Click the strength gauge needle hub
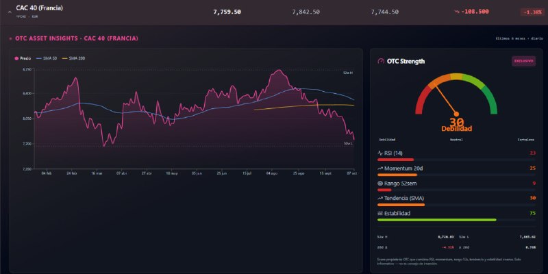This screenshot has height=274, width=548. click(456, 114)
